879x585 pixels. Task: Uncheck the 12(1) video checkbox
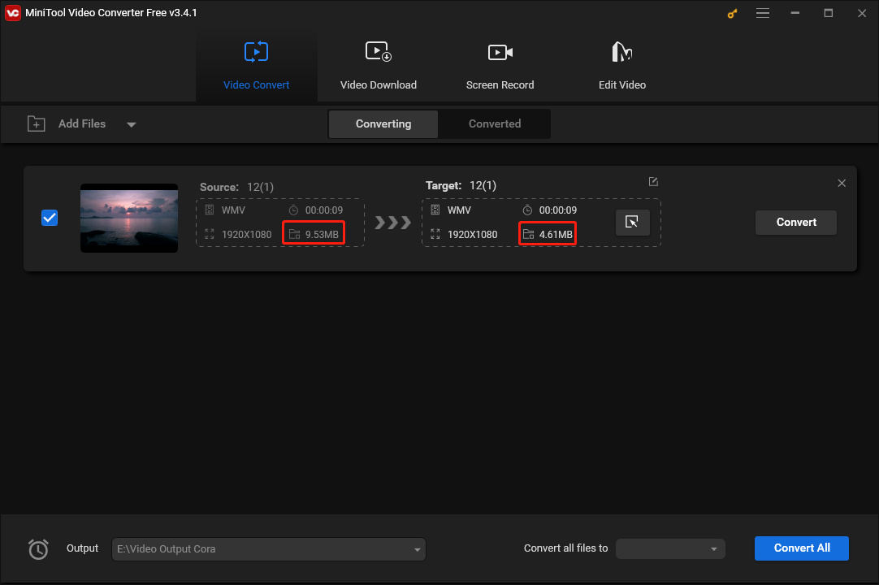coord(50,218)
